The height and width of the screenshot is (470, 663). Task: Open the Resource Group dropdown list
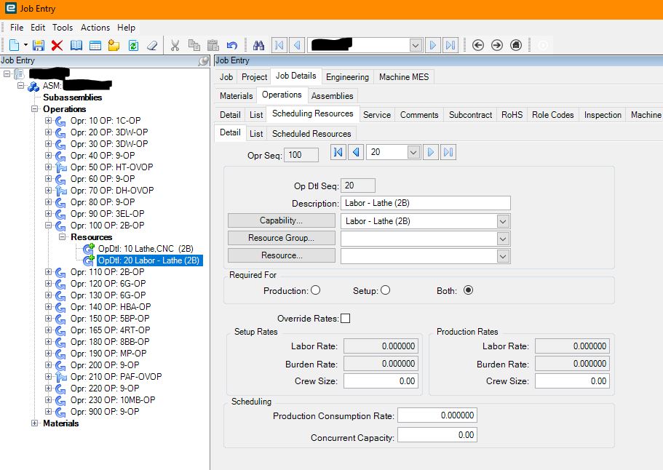pos(503,239)
